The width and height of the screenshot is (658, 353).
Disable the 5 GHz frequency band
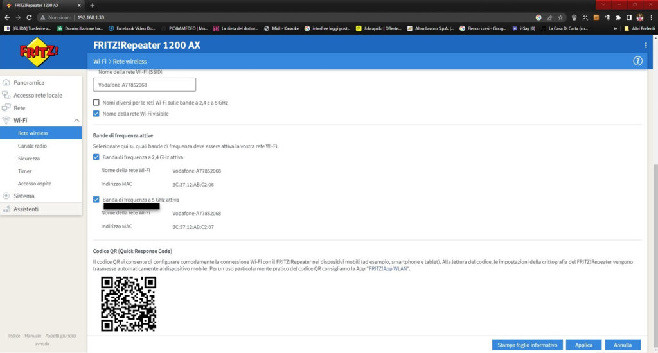(x=96, y=200)
